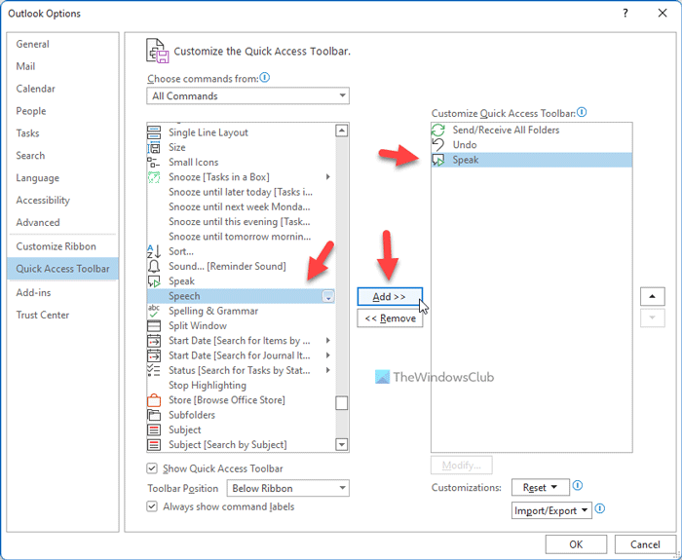The width and height of the screenshot is (682, 560).
Task: Click the Subject command icon
Action: click(154, 430)
